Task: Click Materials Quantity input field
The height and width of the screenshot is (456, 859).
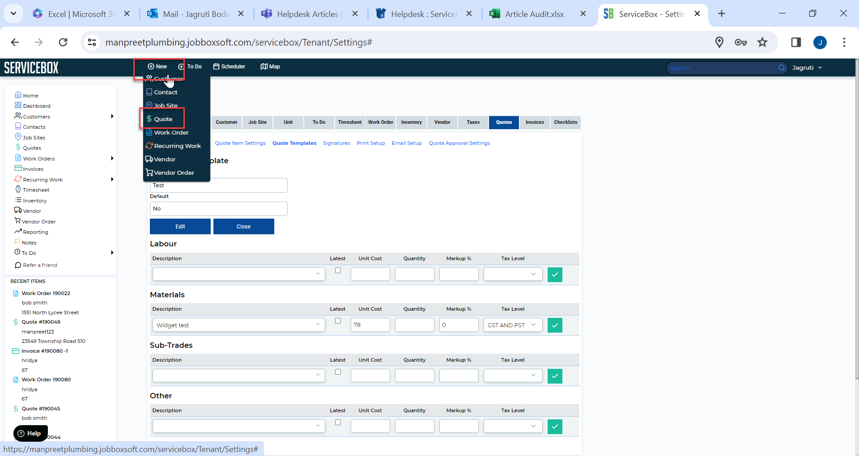Action: pyautogui.click(x=414, y=325)
